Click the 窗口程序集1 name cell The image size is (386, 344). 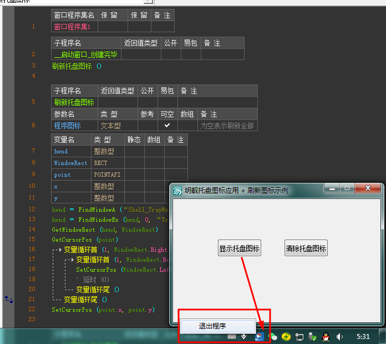coord(75,27)
